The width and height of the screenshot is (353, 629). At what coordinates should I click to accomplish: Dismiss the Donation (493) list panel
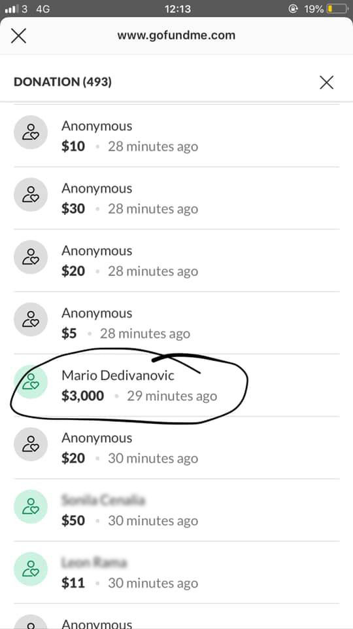click(327, 83)
